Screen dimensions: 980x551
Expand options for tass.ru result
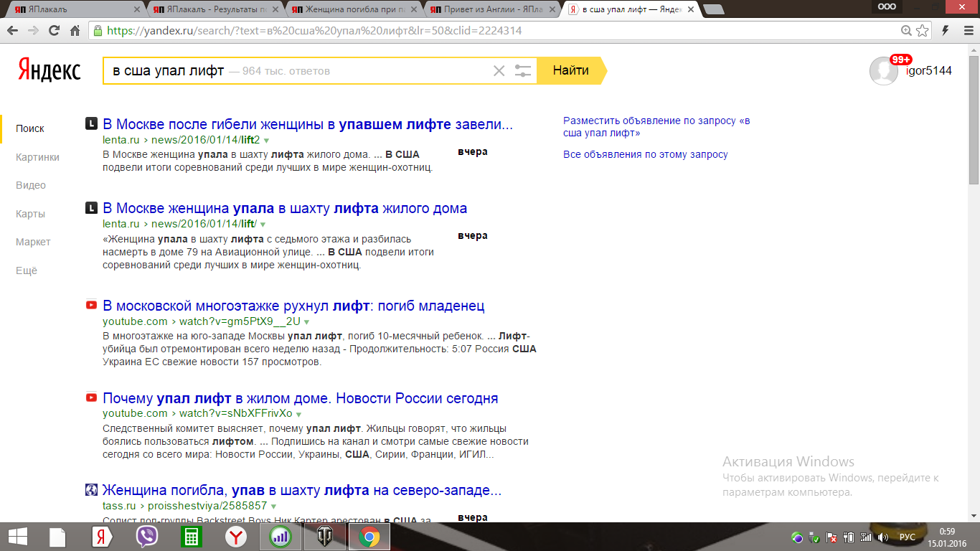tap(273, 507)
